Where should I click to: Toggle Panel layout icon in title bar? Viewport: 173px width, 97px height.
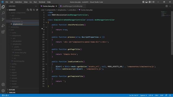point(147,2)
